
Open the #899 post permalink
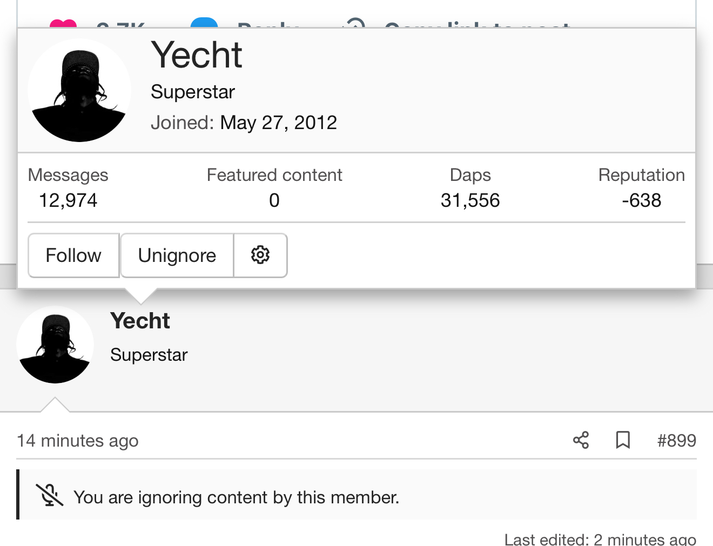tap(677, 440)
